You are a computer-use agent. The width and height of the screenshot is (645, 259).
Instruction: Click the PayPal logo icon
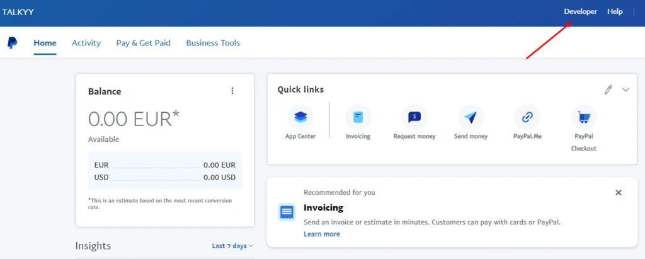click(13, 42)
